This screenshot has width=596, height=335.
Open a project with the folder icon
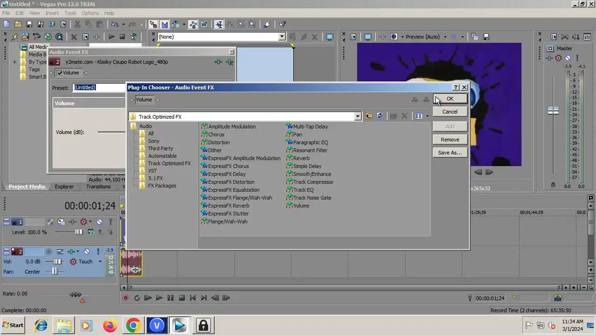click(x=18, y=24)
